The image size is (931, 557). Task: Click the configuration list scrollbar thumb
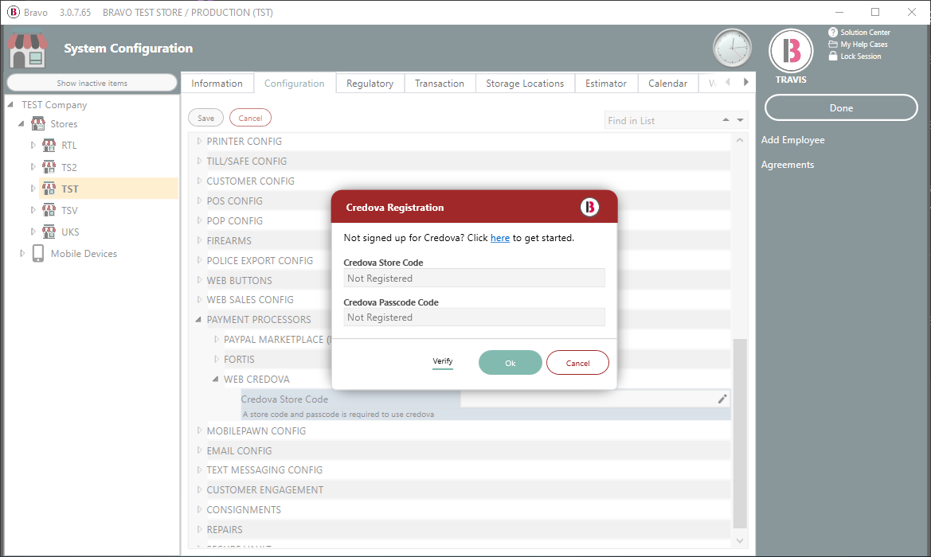(x=740, y=433)
